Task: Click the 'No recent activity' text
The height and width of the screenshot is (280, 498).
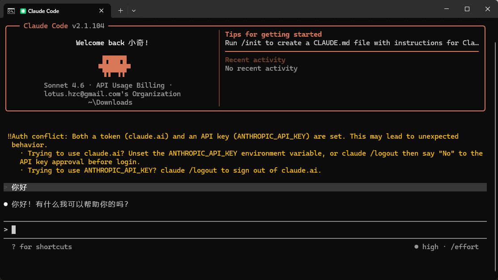Action: pyautogui.click(x=261, y=68)
